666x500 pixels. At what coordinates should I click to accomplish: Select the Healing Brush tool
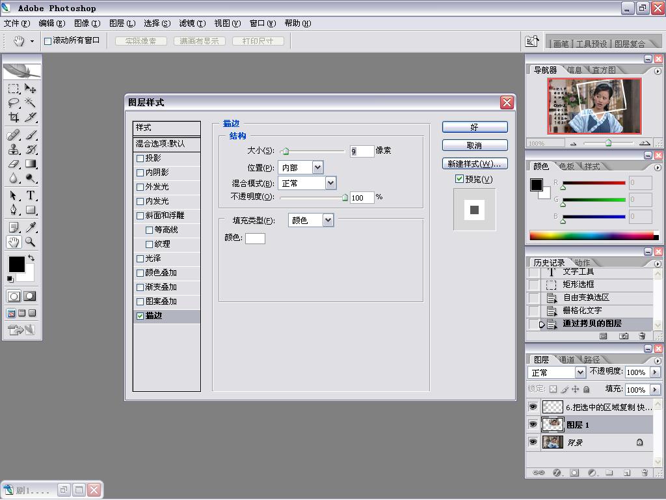click(14, 135)
